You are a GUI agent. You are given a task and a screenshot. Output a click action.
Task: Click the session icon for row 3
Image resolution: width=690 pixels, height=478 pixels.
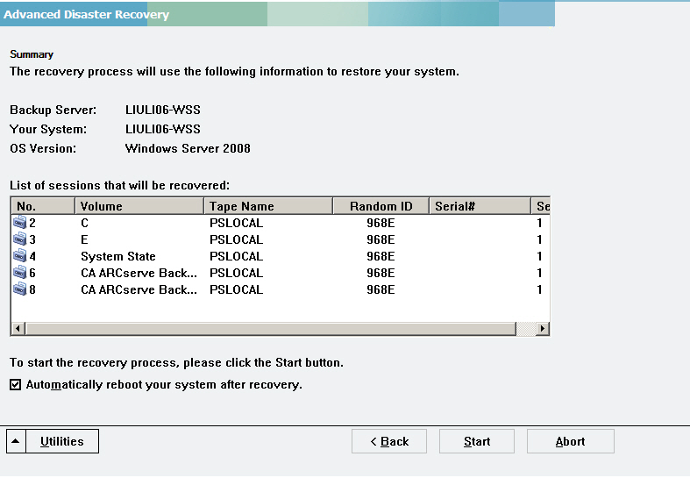pyautogui.click(x=20, y=239)
